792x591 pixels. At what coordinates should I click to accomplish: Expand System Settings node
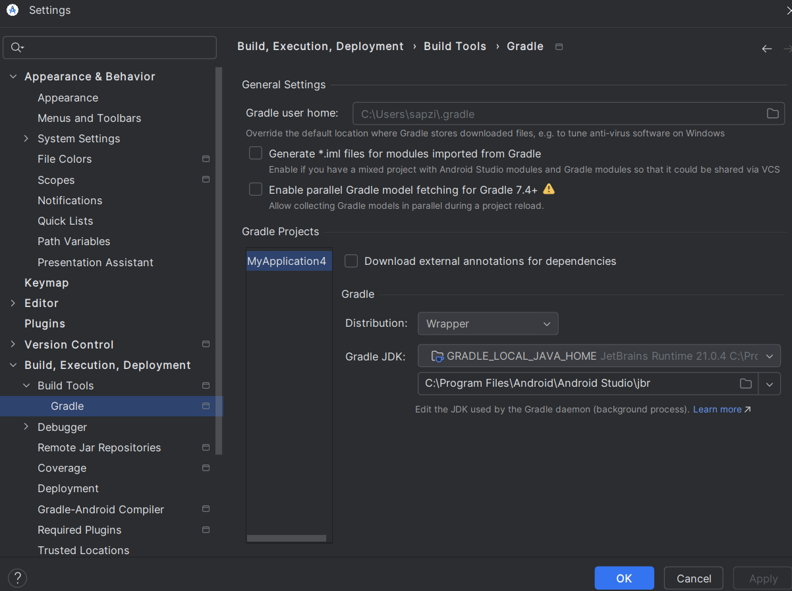click(x=26, y=138)
